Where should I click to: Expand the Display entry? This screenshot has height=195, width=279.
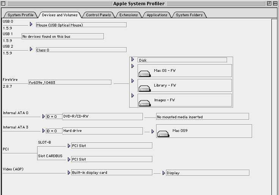point(164,173)
